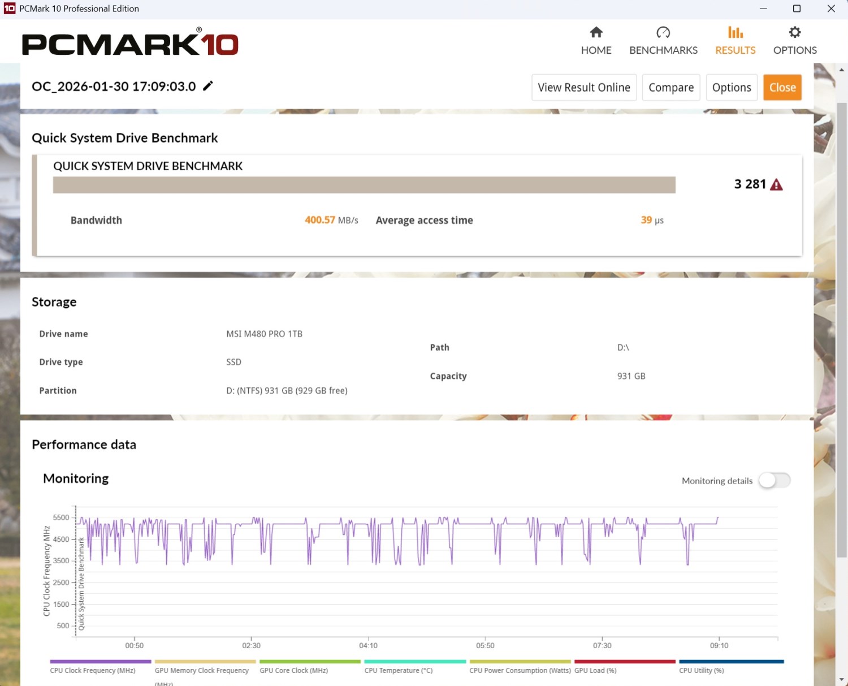Click the Monitoring chart heading

76,478
